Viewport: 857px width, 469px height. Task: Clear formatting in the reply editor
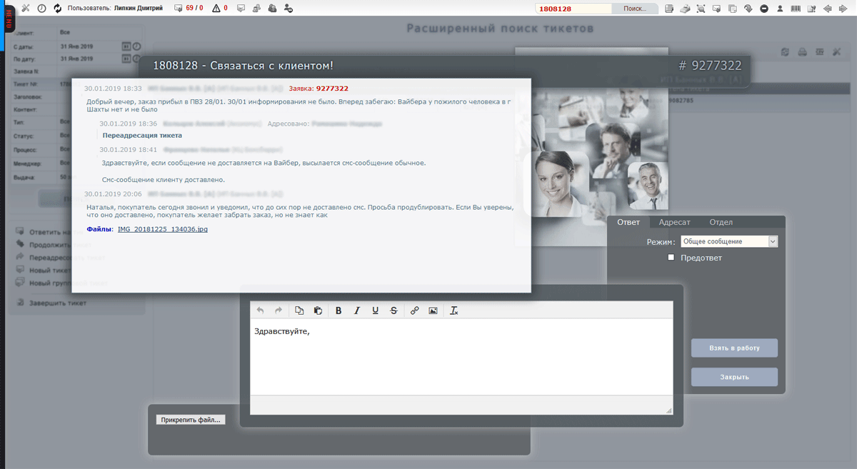(x=453, y=311)
